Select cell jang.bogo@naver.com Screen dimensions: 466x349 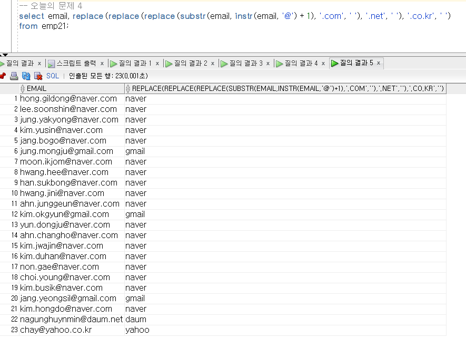[72, 141]
